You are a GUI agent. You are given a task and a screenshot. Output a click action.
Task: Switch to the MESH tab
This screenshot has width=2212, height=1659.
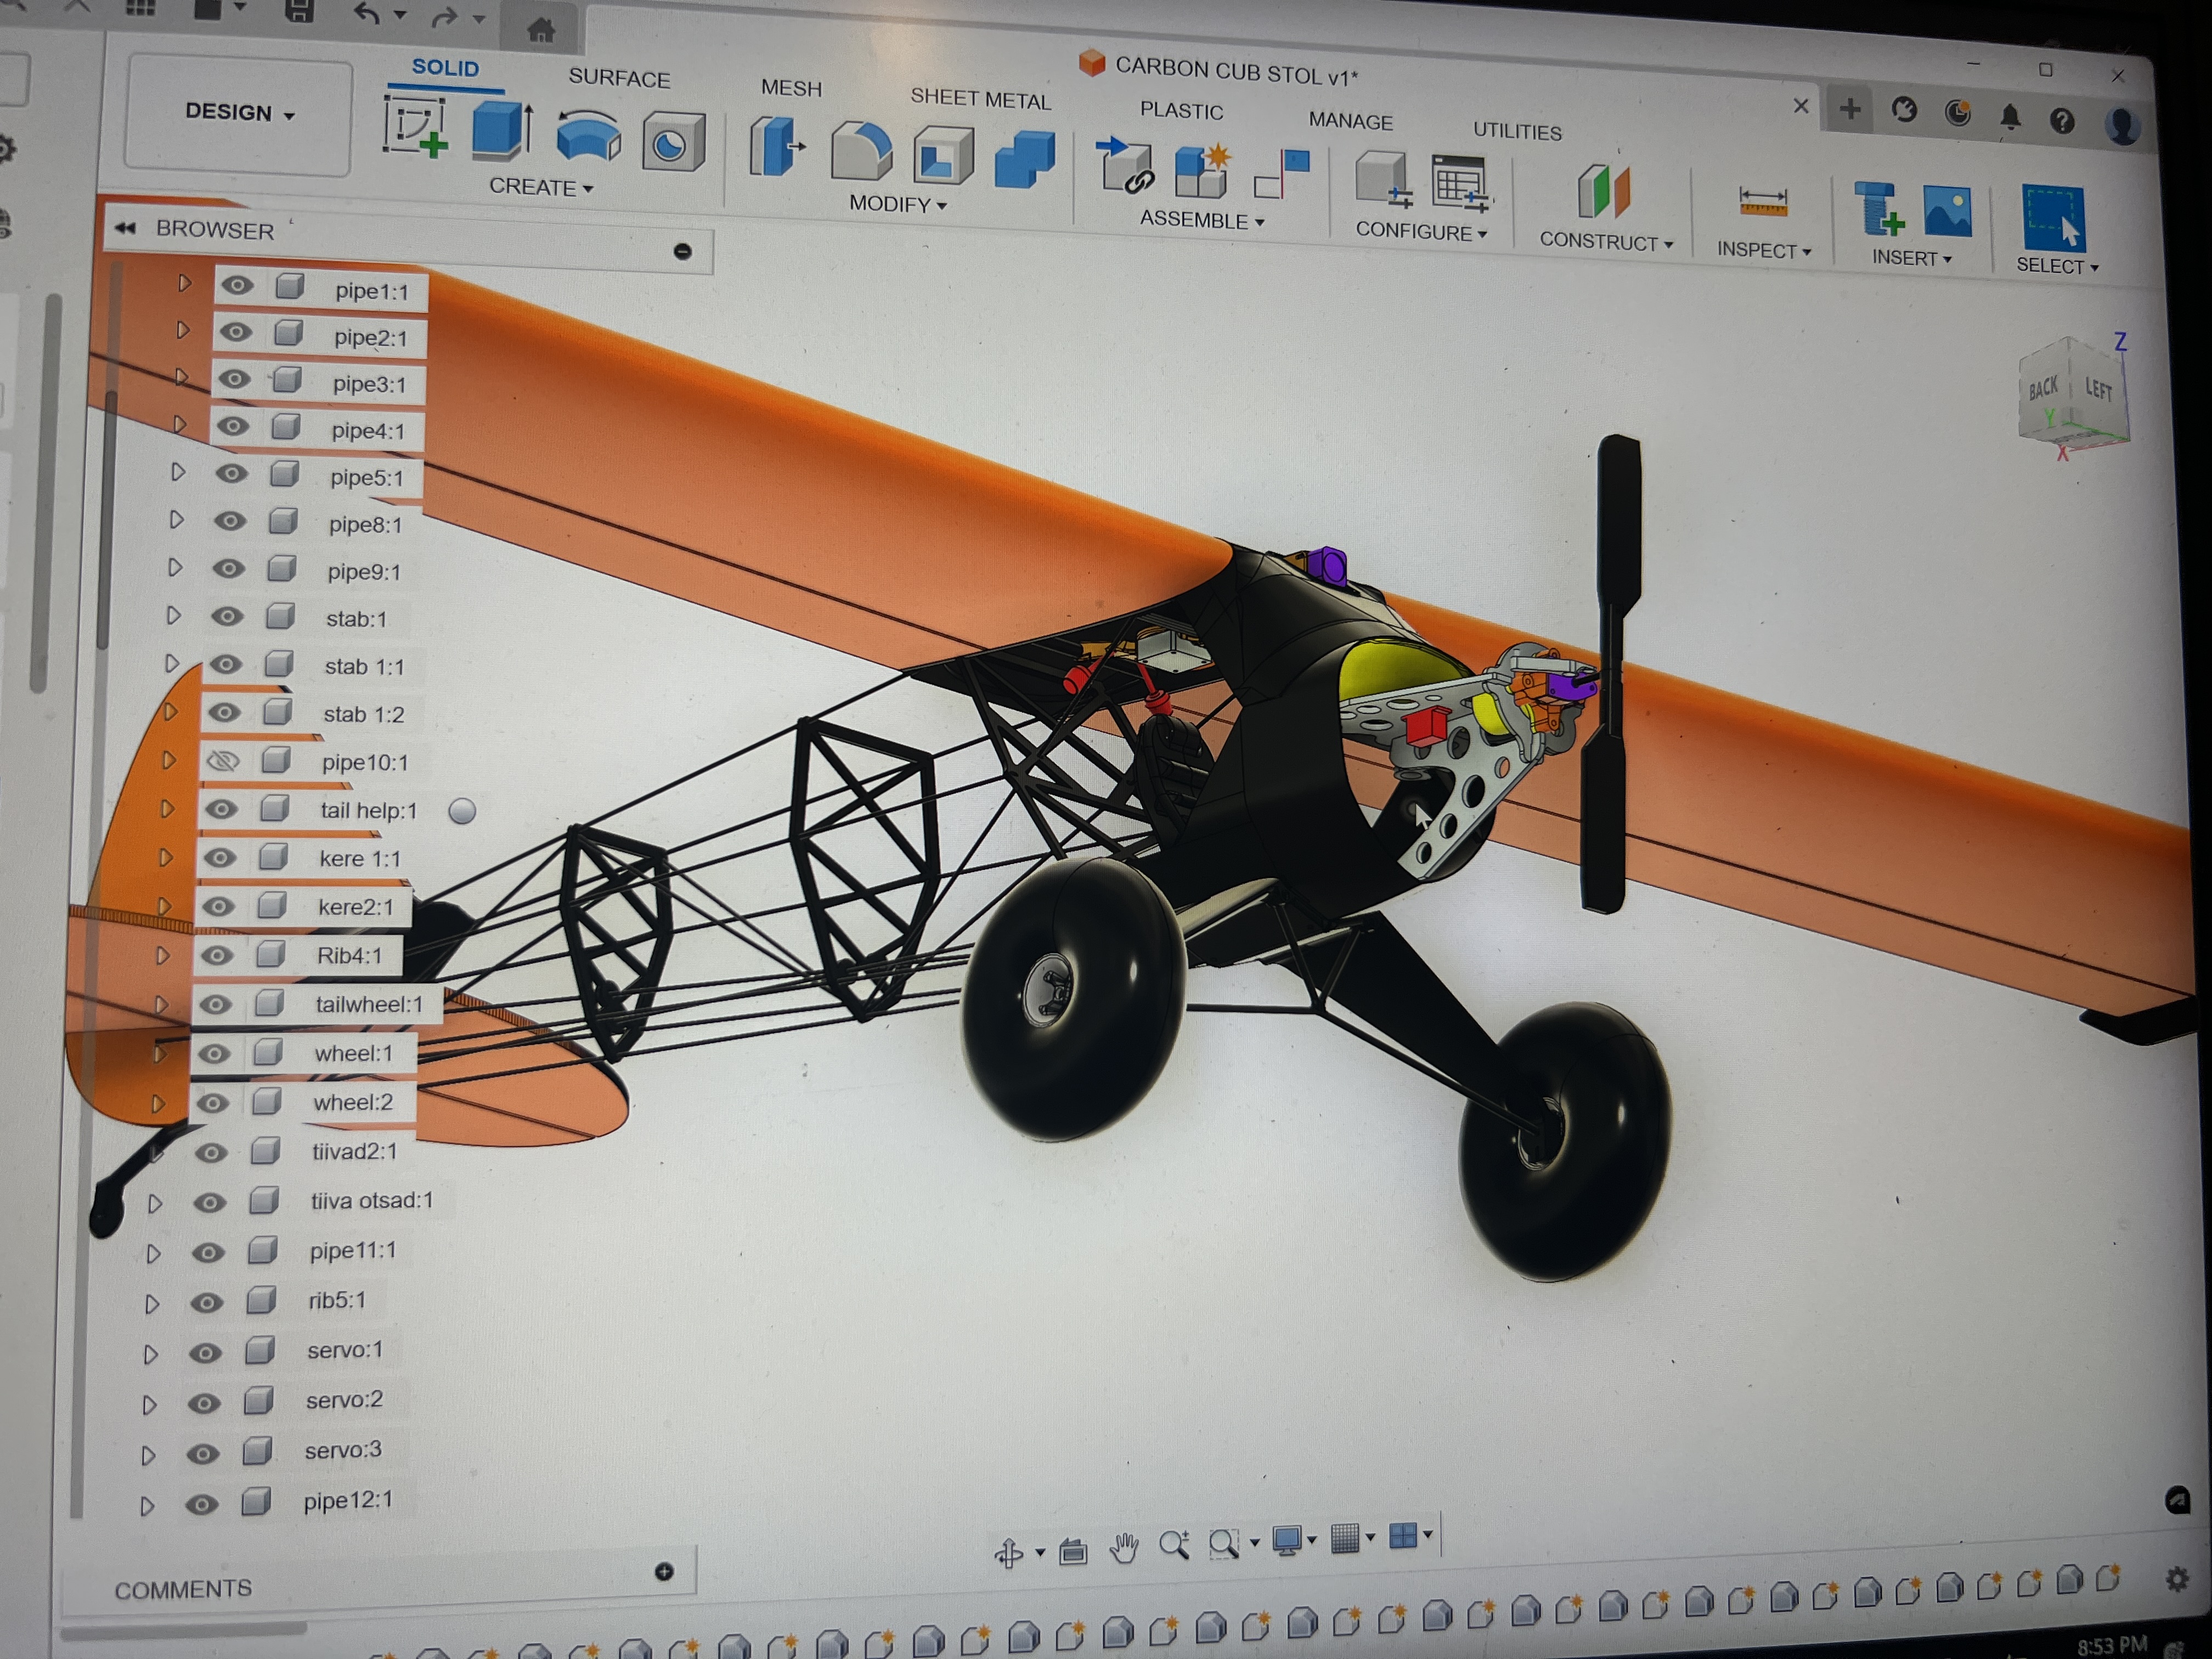(x=791, y=88)
